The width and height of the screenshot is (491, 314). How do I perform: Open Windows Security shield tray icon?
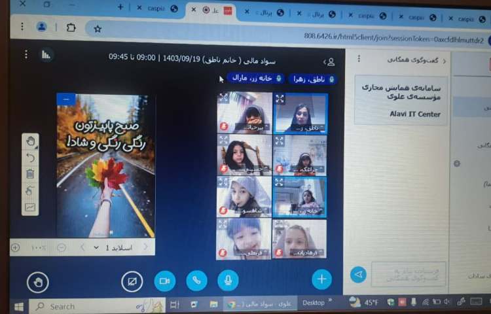[x=391, y=302]
